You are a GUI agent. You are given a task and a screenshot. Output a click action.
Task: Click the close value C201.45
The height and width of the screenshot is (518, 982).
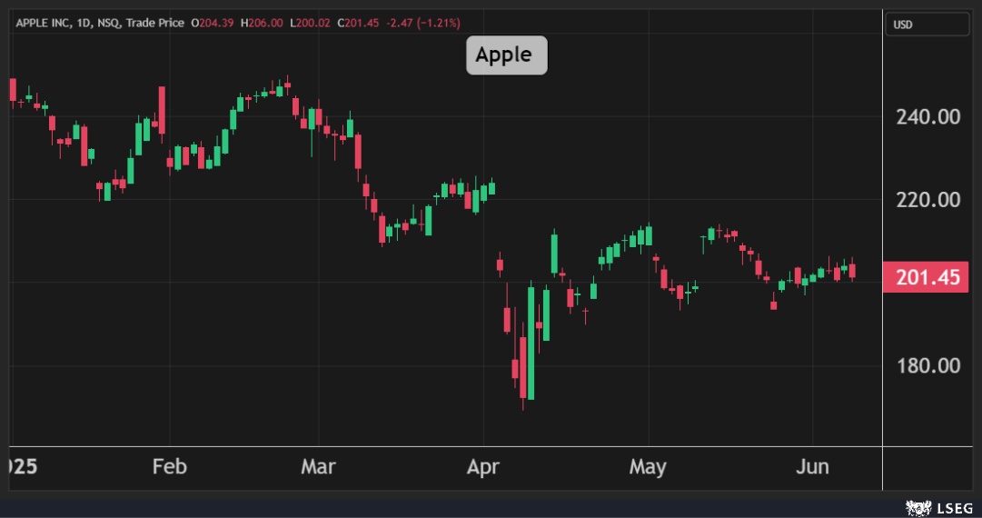[x=359, y=23]
